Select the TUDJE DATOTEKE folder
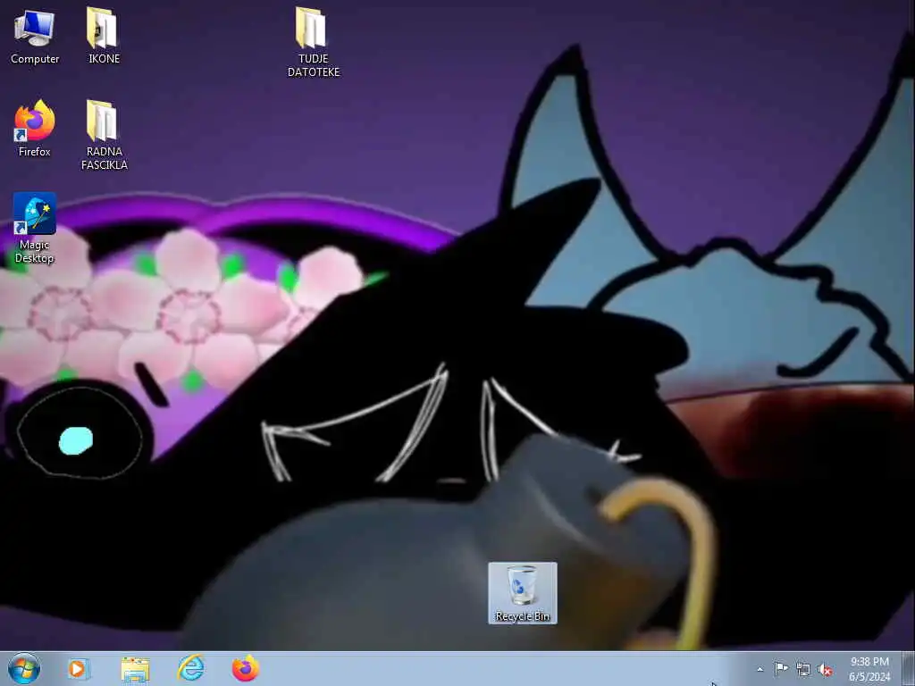Viewport: 915px width, 686px height. 314,42
